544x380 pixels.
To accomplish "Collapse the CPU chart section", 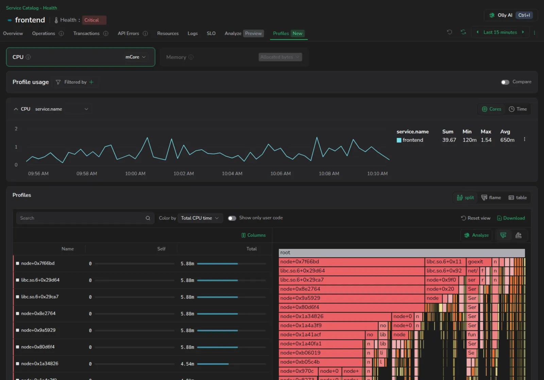I will point(16,109).
